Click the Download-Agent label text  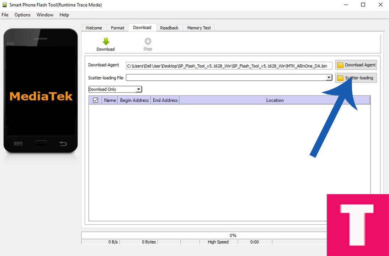(x=103, y=65)
